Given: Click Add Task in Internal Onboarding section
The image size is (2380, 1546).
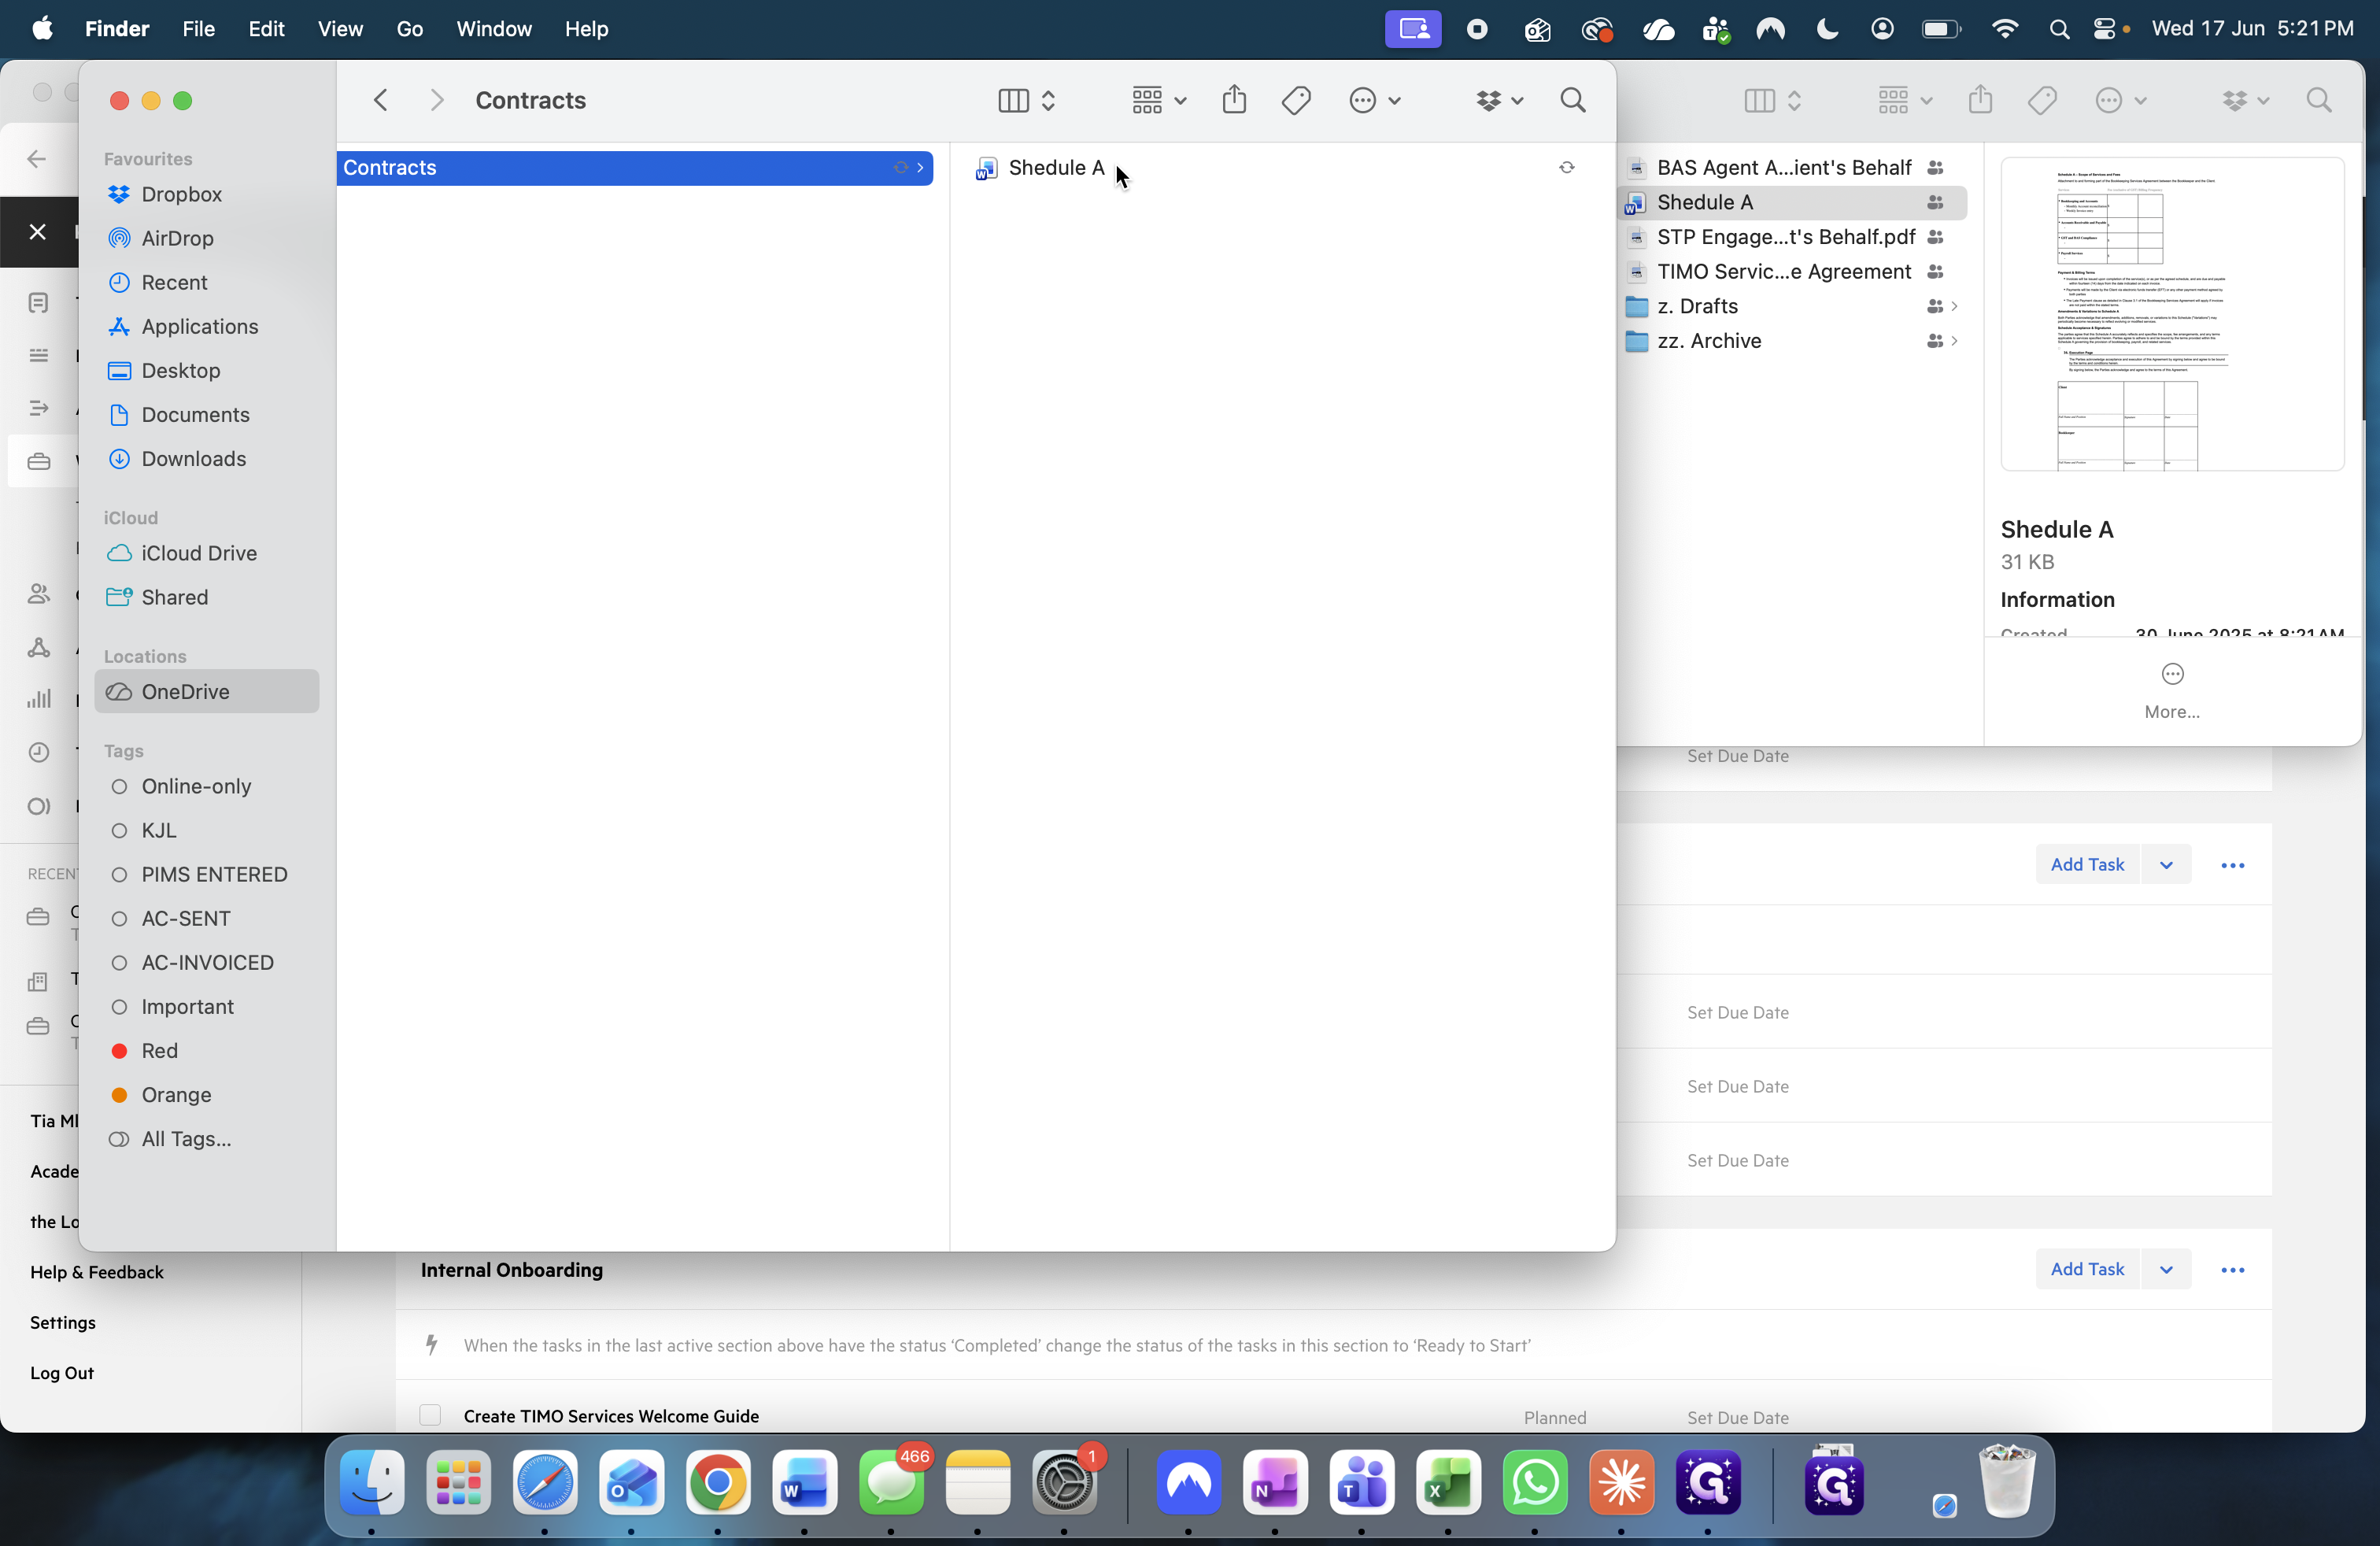Looking at the screenshot, I should point(2087,1268).
